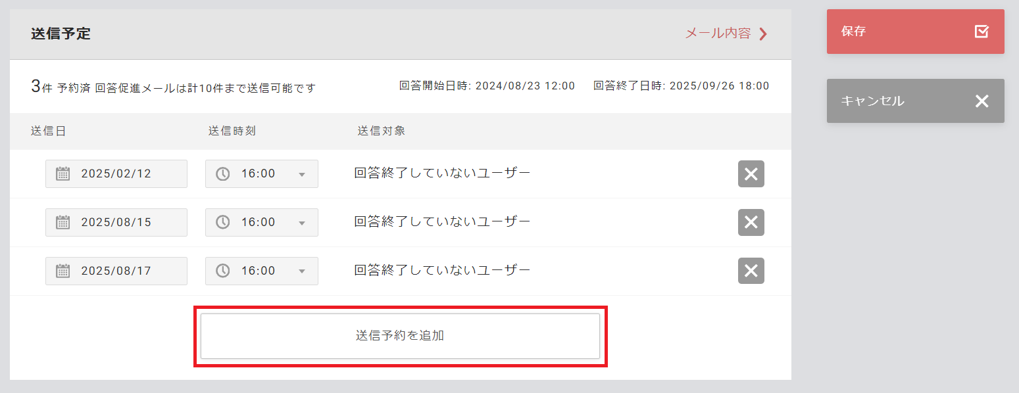The image size is (1019, 393).
Task: Remove the 2025/08/15 scheduled send
Action: pyautogui.click(x=751, y=223)
